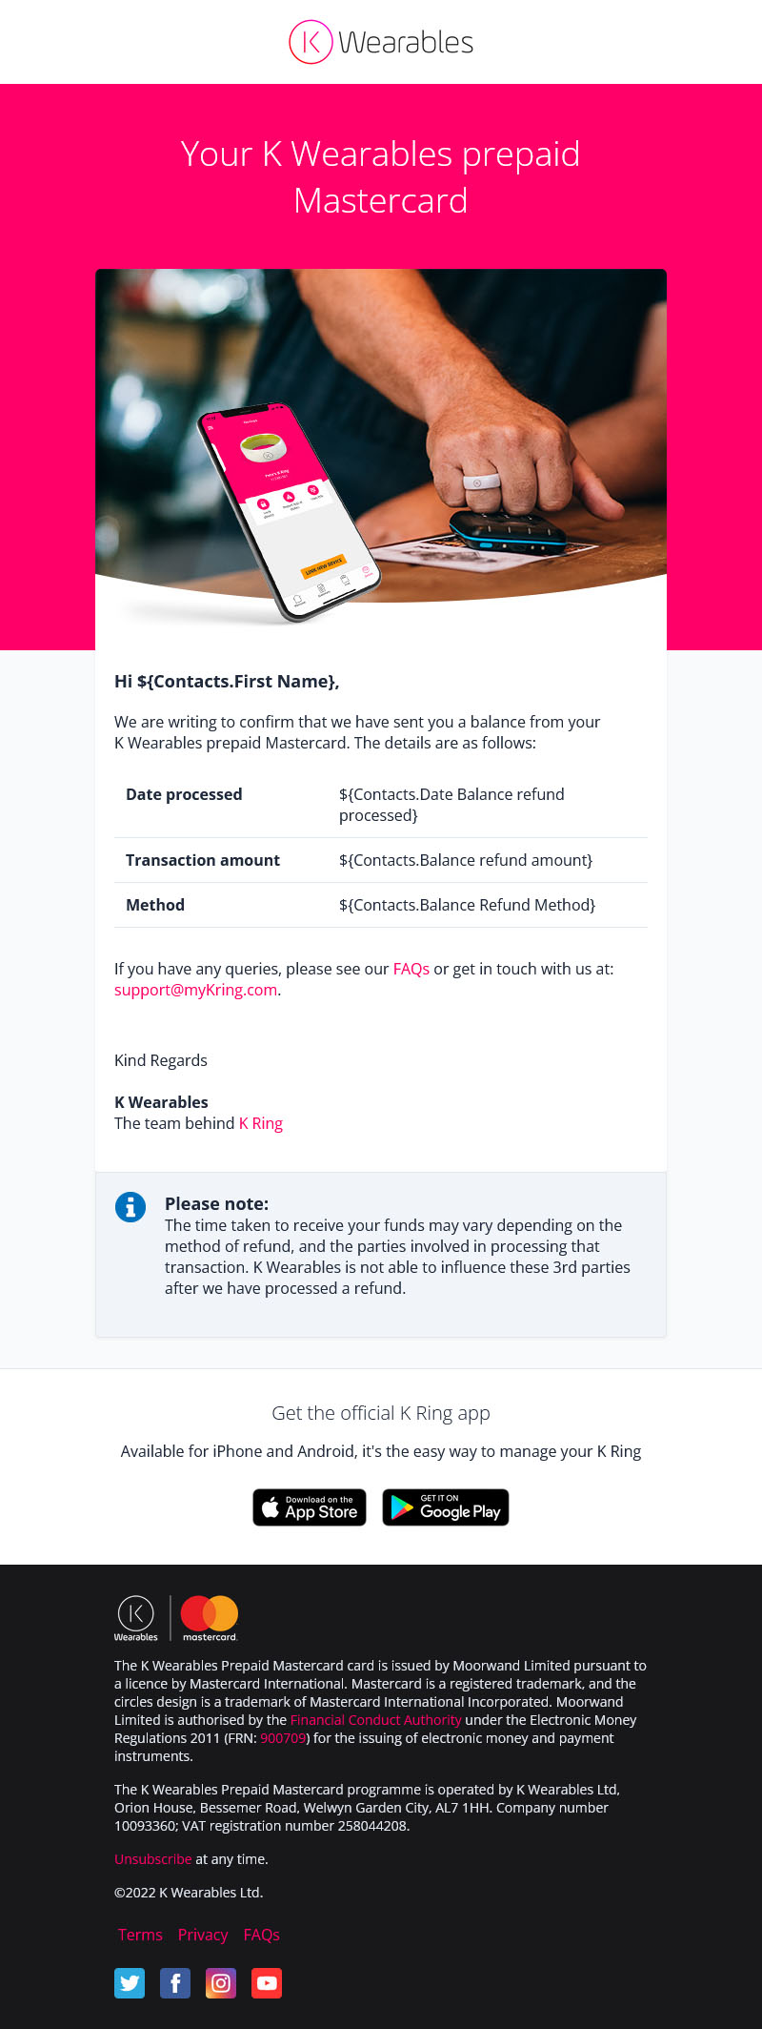The image size is (762, 2029).
Task: Open the Terms footer link
Action: [140, 1935]
